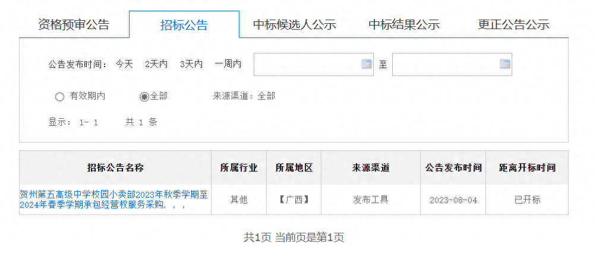The height and width of the screenshot is (269, 596).
Task: Select the 有效期内 radio button
Action: coord(59,97)
